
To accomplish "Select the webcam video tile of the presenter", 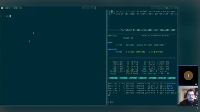I will (188, 96).
